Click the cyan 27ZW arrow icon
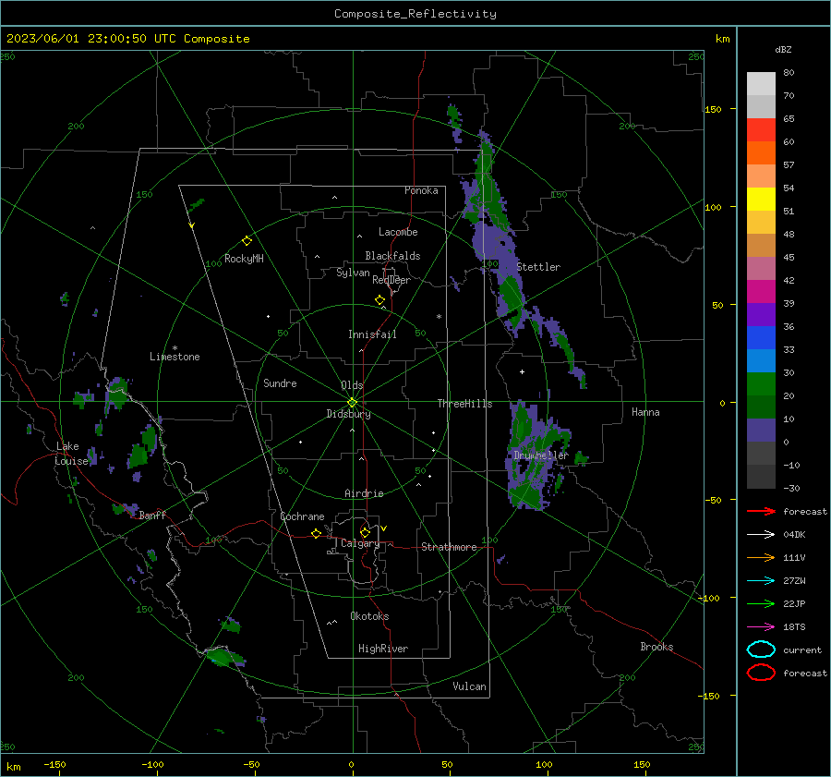The height and width of the screenshot is (777, 831). pyautogui.click(x=761, y=581)
